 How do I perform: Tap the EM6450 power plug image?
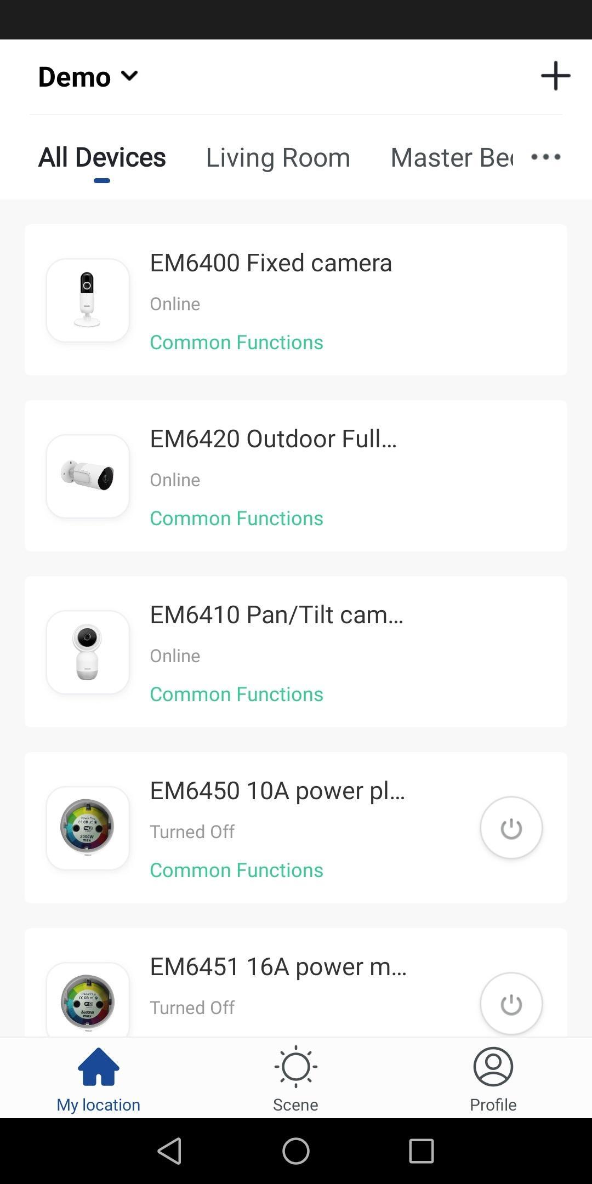click(x=88, y=828)
